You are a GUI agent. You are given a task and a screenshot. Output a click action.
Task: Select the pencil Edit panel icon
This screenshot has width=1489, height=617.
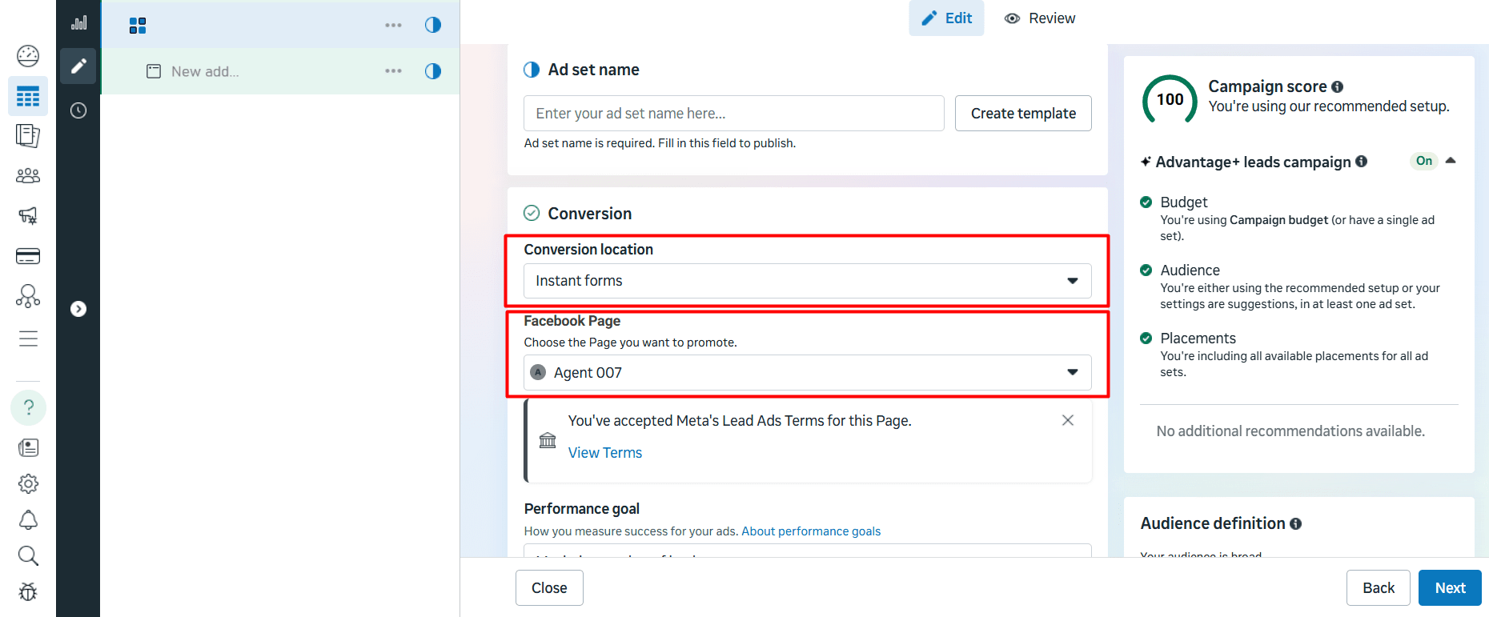point(78,66)
